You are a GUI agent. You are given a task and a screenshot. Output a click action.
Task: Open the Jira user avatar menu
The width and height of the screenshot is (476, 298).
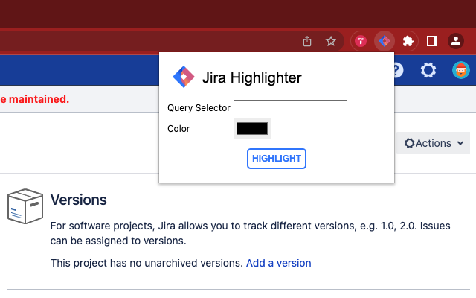pos(461,70)
